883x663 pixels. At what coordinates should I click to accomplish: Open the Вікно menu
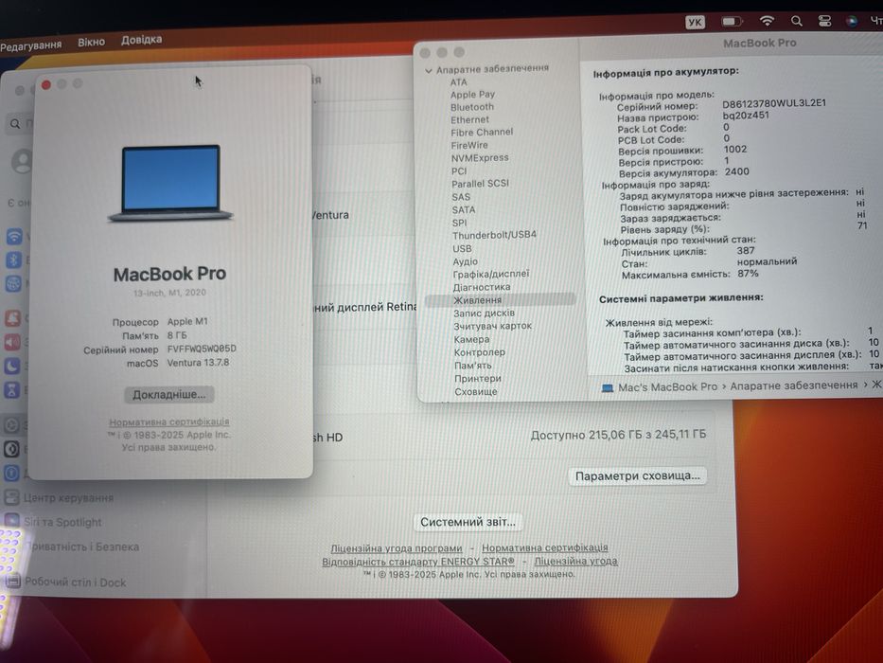[x=91, y=43]
